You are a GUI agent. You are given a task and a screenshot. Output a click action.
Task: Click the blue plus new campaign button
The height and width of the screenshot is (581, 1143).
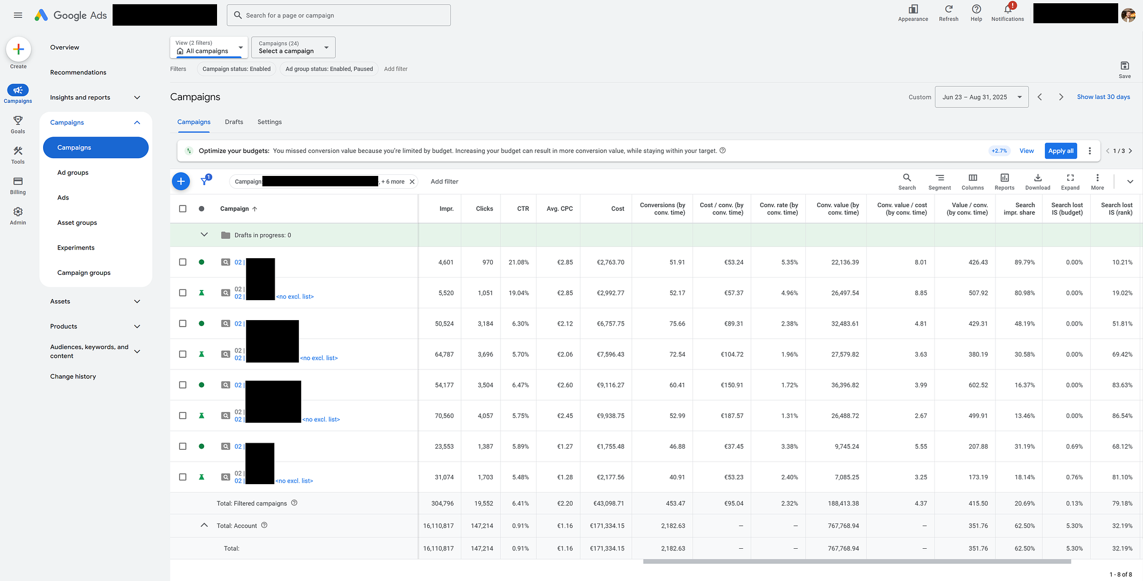tap(181, 181)
